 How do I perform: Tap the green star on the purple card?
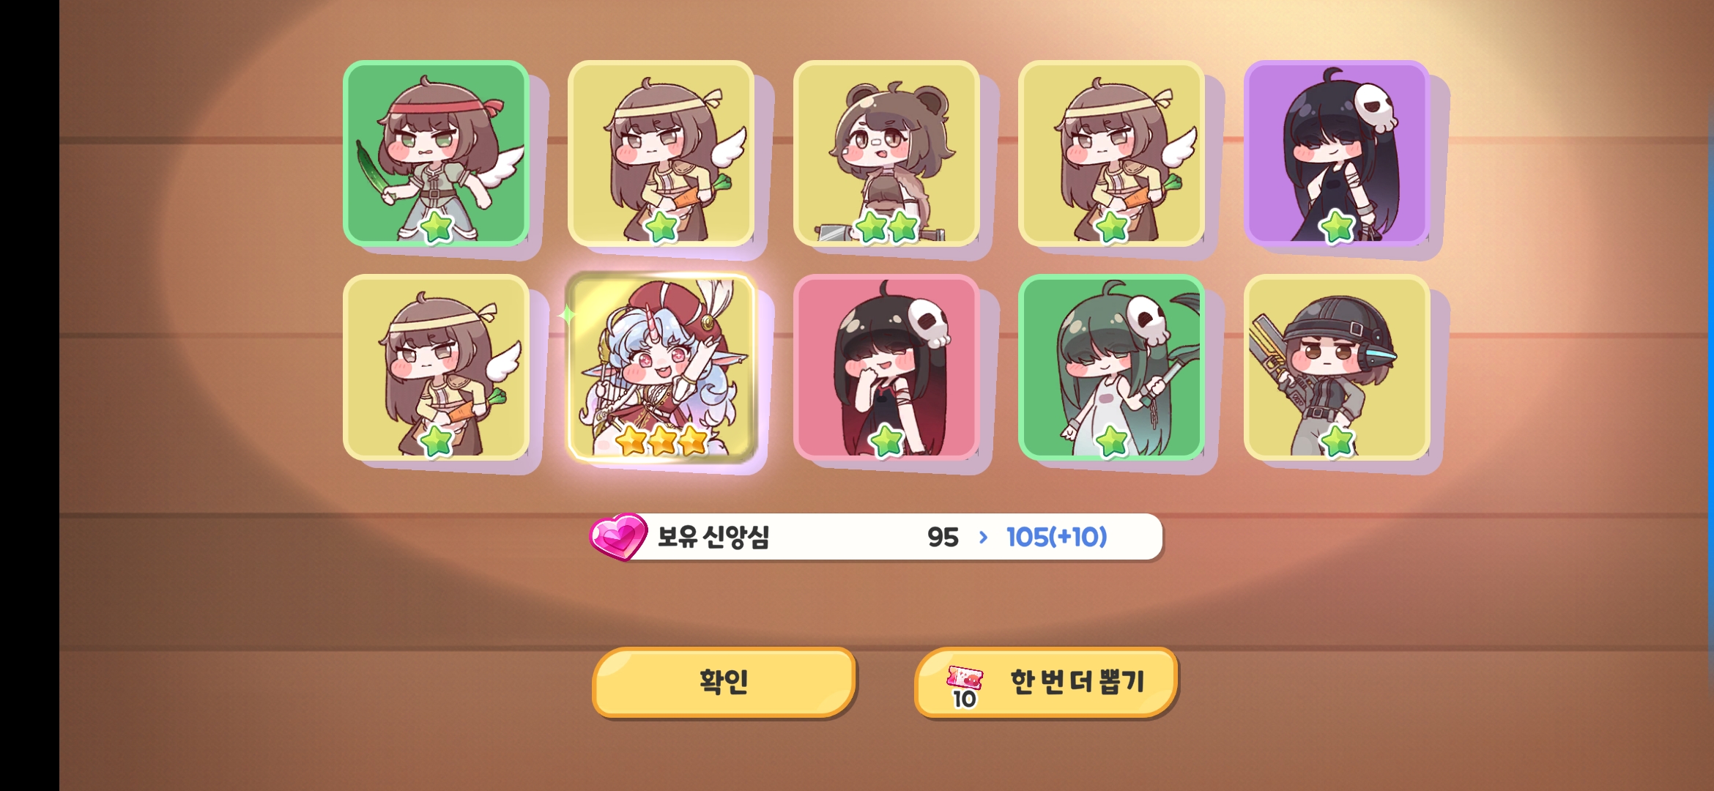1336,226
